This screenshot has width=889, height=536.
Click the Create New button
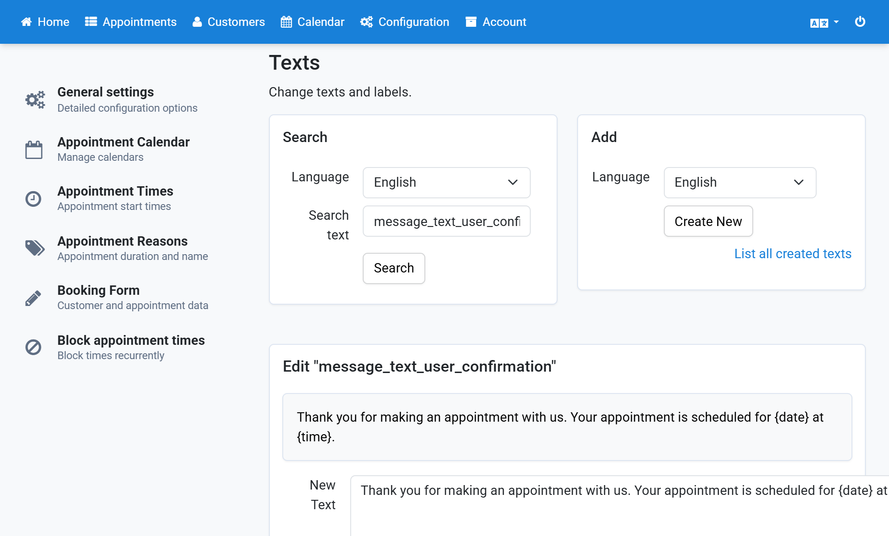coord(708,221)
